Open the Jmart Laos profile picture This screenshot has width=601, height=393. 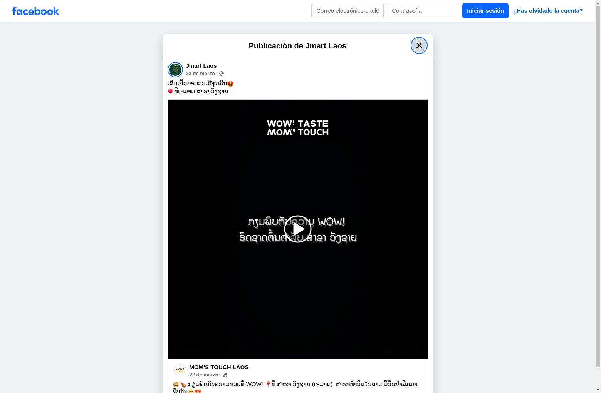[175, 70]
